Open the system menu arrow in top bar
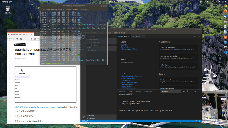Image resolution: width=228 pixels, height=128 pixels. (x=226, y=2)
